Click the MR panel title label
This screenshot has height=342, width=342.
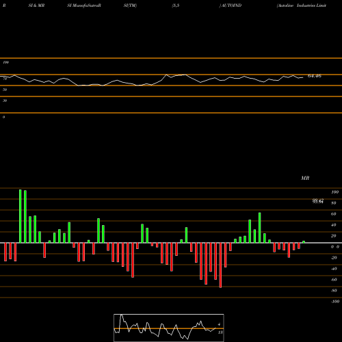tap(305, 178)
